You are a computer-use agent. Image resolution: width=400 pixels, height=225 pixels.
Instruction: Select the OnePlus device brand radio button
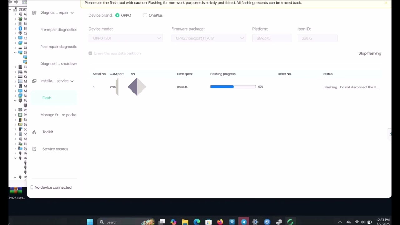coord(145,15)
